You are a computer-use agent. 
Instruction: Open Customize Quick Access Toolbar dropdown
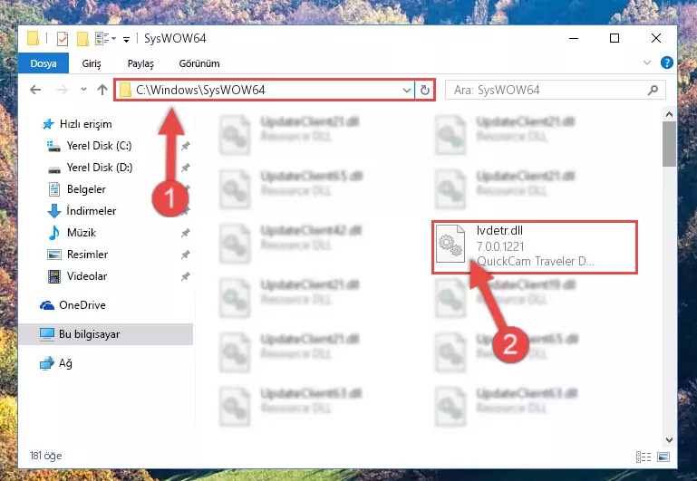point(126,40)
